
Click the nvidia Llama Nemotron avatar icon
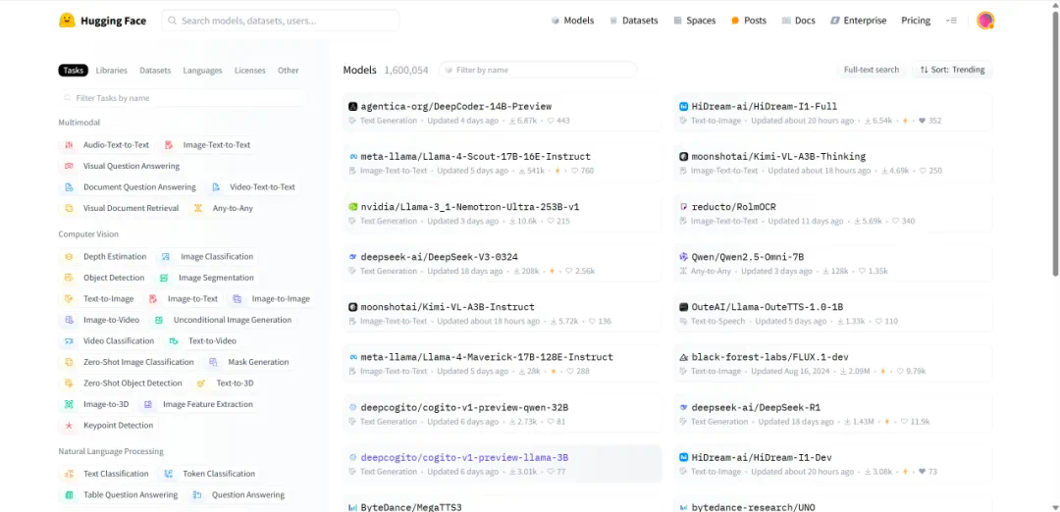tap(352, 207)
